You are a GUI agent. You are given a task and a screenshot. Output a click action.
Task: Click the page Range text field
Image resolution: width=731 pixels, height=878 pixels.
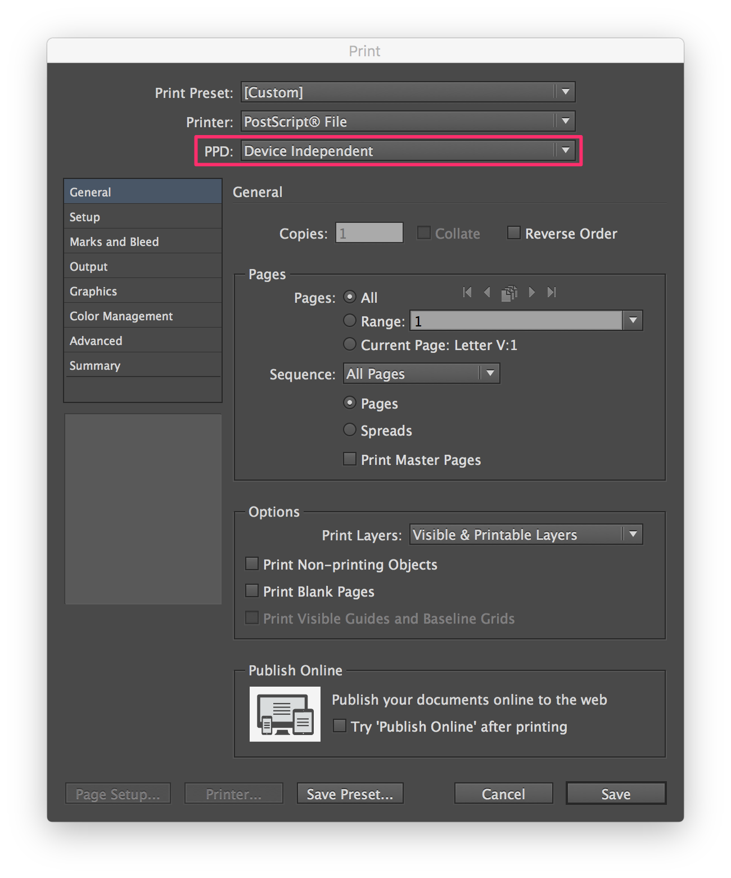516,321
